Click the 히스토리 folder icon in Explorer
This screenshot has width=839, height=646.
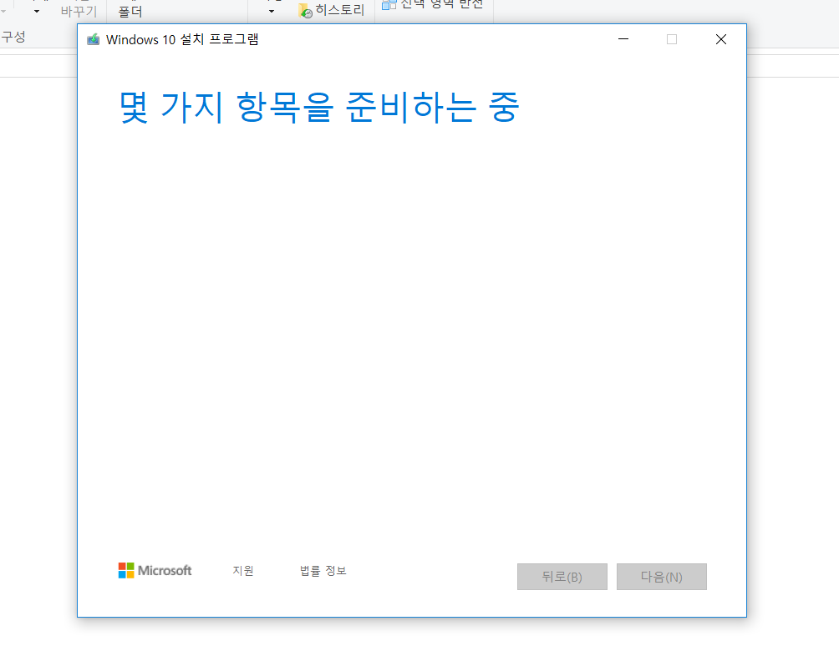[305, 11]
